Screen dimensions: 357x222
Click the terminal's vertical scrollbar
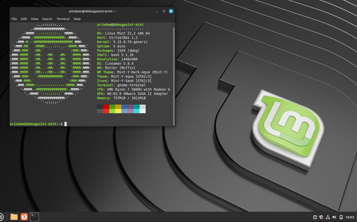(174, 76)
